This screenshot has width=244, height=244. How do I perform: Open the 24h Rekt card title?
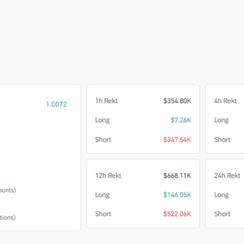pyautogui.click(x=227, y=176)
